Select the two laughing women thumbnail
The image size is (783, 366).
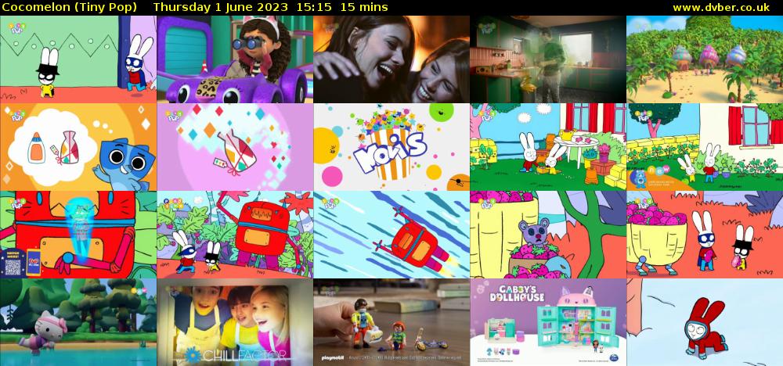391,59
